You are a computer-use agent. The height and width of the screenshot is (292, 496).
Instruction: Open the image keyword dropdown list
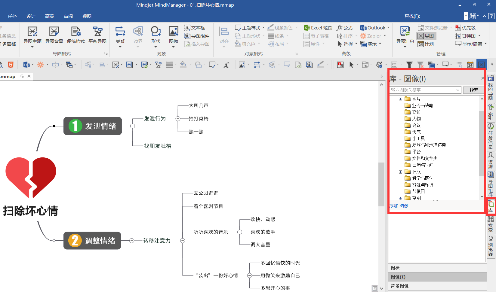(458, 90)
